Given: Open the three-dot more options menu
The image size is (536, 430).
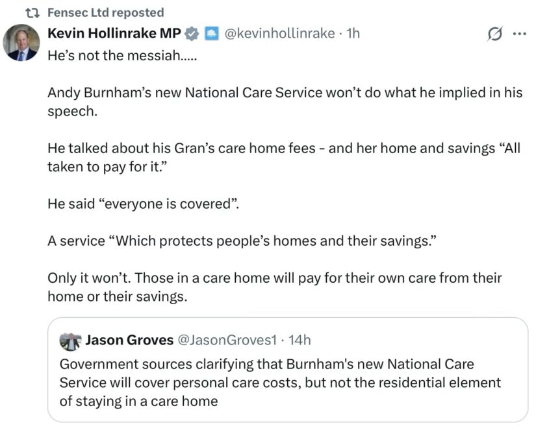Looking at the screenshot, I should coord(520,34).
